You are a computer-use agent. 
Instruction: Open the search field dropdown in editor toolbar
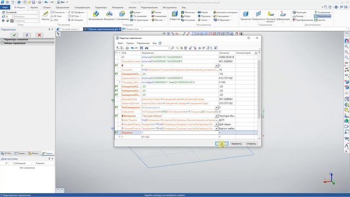coord(169,48)
